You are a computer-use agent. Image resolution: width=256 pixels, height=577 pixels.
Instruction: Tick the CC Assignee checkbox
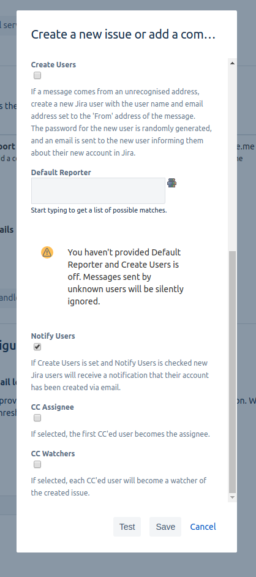pyautogui.click(x=37, y=418)
